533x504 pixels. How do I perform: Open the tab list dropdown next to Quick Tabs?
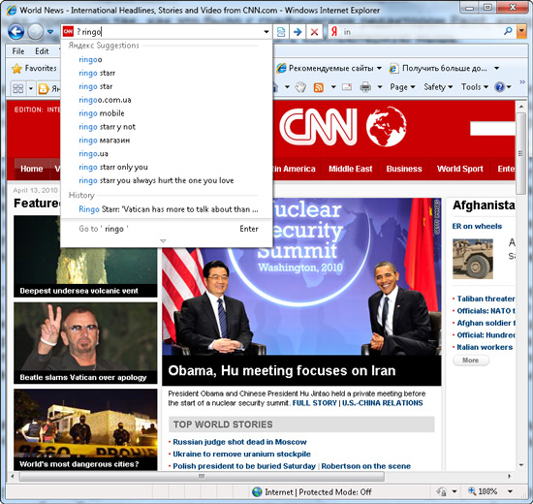31,88
